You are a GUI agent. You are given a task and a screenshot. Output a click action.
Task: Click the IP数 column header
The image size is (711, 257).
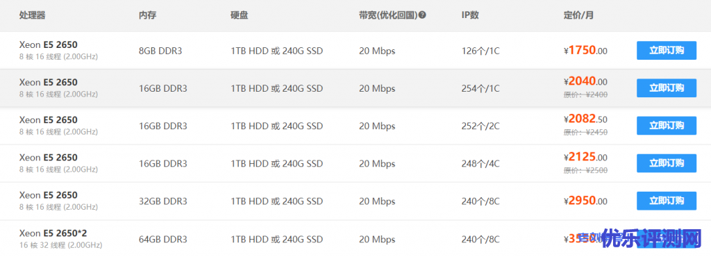470,15
